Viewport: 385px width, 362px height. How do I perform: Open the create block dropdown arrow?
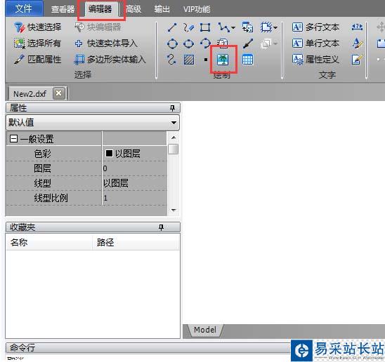275,27
